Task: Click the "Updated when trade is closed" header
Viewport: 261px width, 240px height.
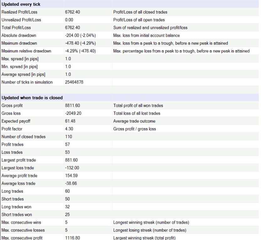Action: click(32, 98)
